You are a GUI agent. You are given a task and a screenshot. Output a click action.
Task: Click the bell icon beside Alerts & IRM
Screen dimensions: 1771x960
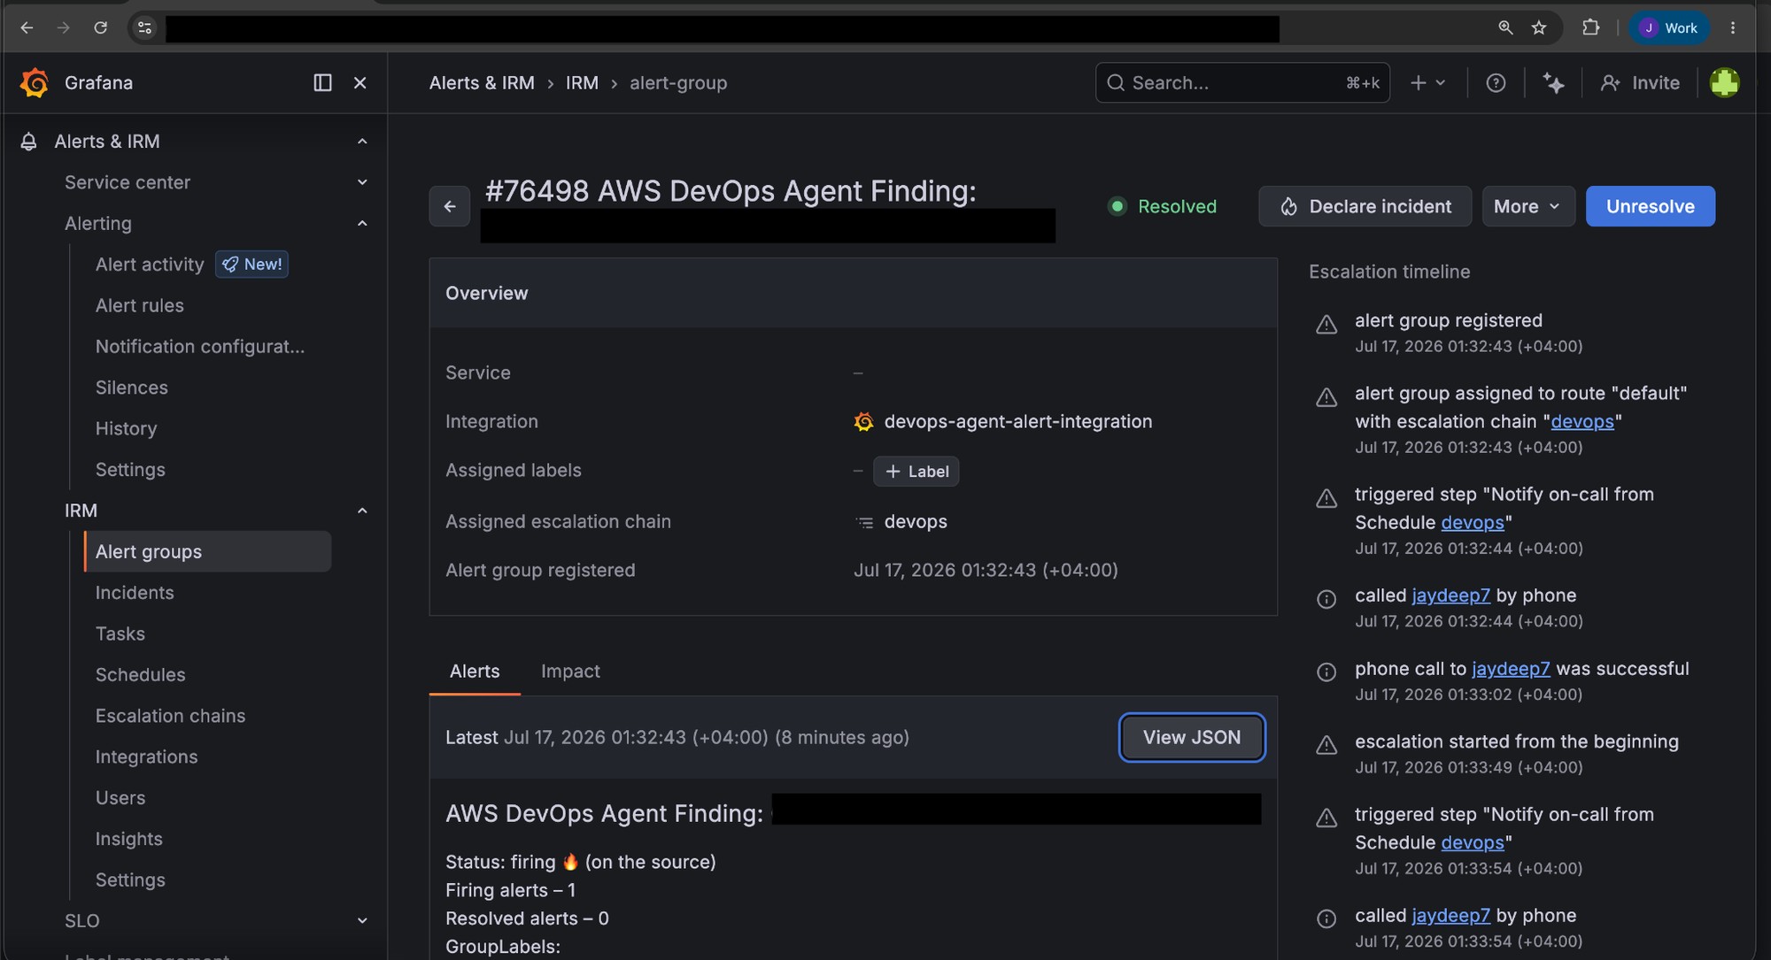pos(28,142)
